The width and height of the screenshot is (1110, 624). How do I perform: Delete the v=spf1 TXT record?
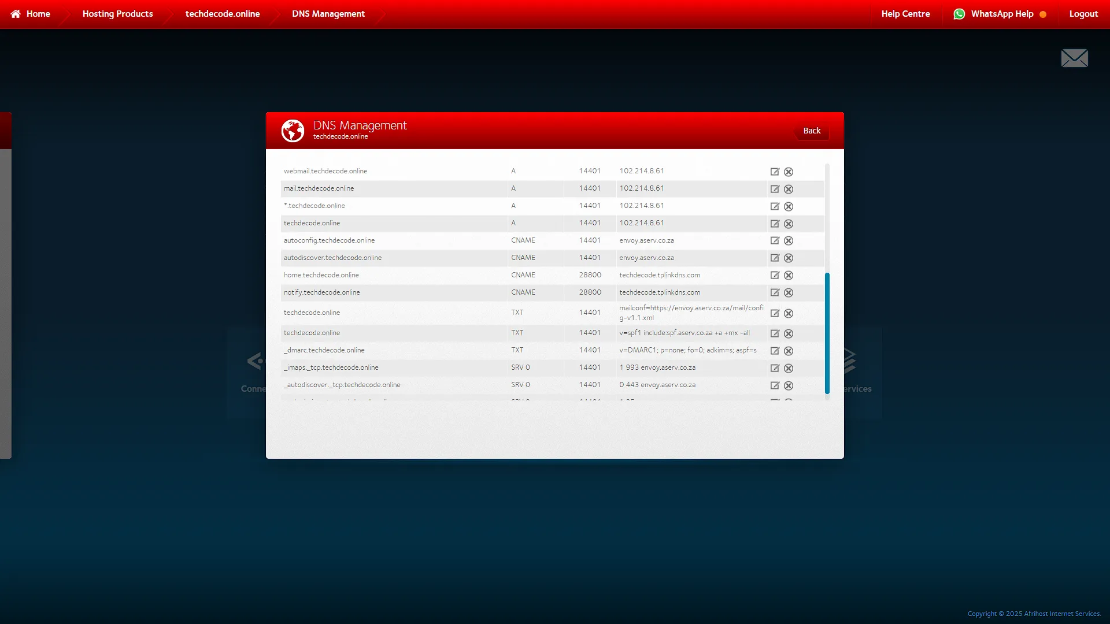tap(789, 333)
